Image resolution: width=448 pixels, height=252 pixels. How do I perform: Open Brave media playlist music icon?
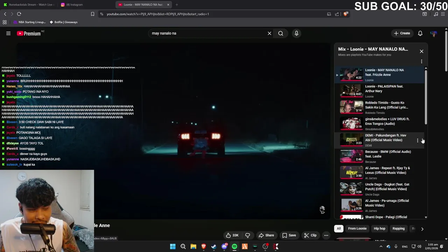436,14
